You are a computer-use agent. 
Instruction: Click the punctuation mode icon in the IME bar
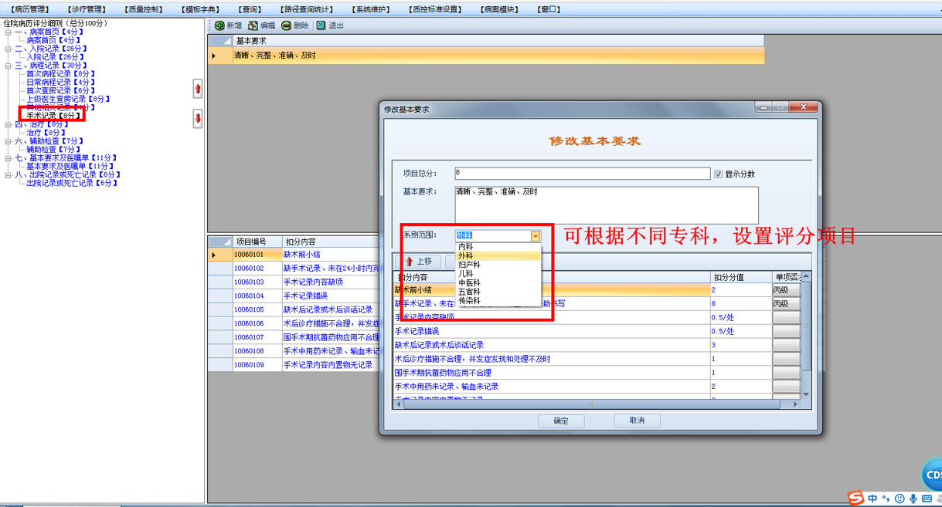point(886,499)
